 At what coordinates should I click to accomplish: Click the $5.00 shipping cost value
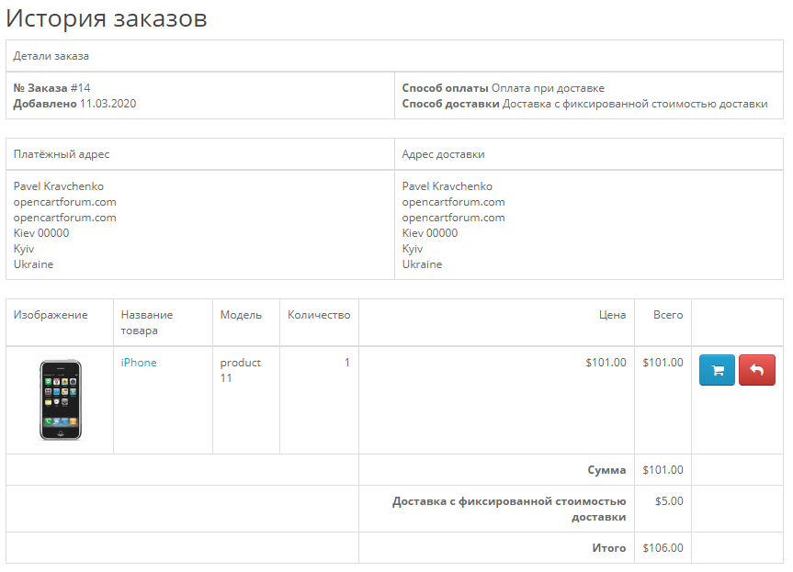point(669,501)
